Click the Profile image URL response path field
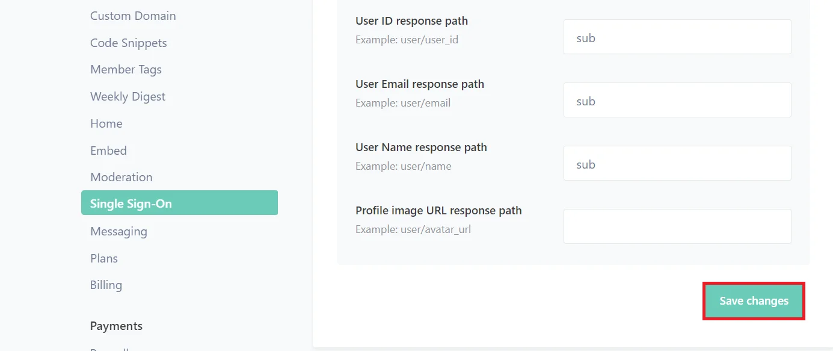The image size is (833, 351). (677, 226)
